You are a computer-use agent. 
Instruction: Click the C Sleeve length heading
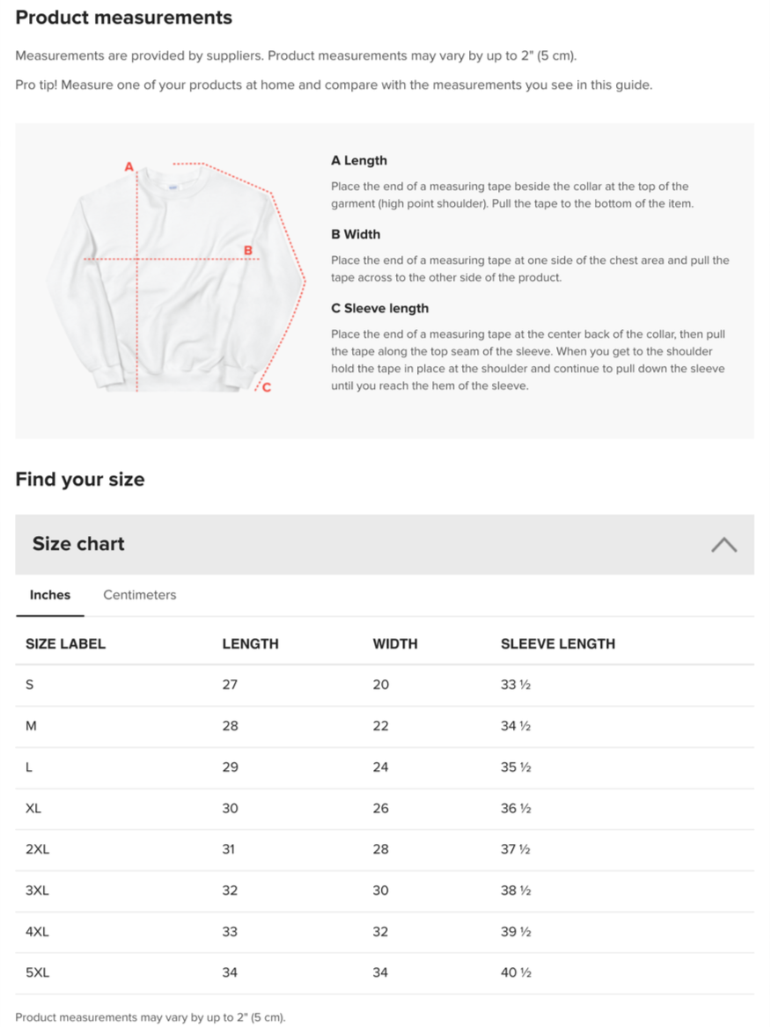[380, 309]
